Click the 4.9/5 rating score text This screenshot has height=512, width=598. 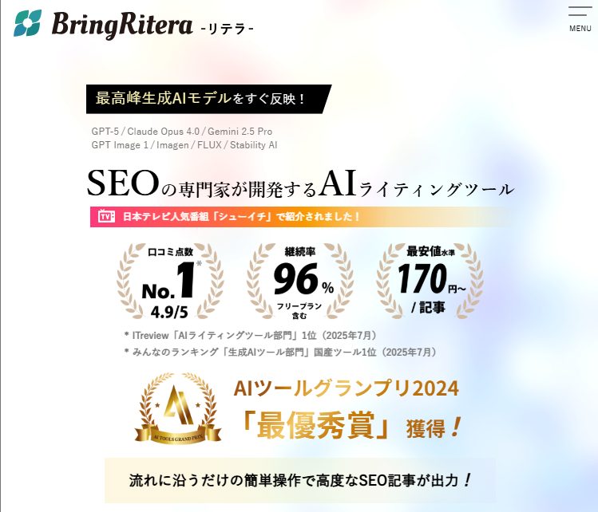[169, 313]
